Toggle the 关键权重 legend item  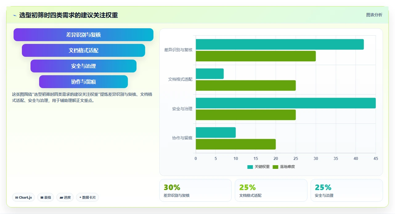tap(259, 167)
